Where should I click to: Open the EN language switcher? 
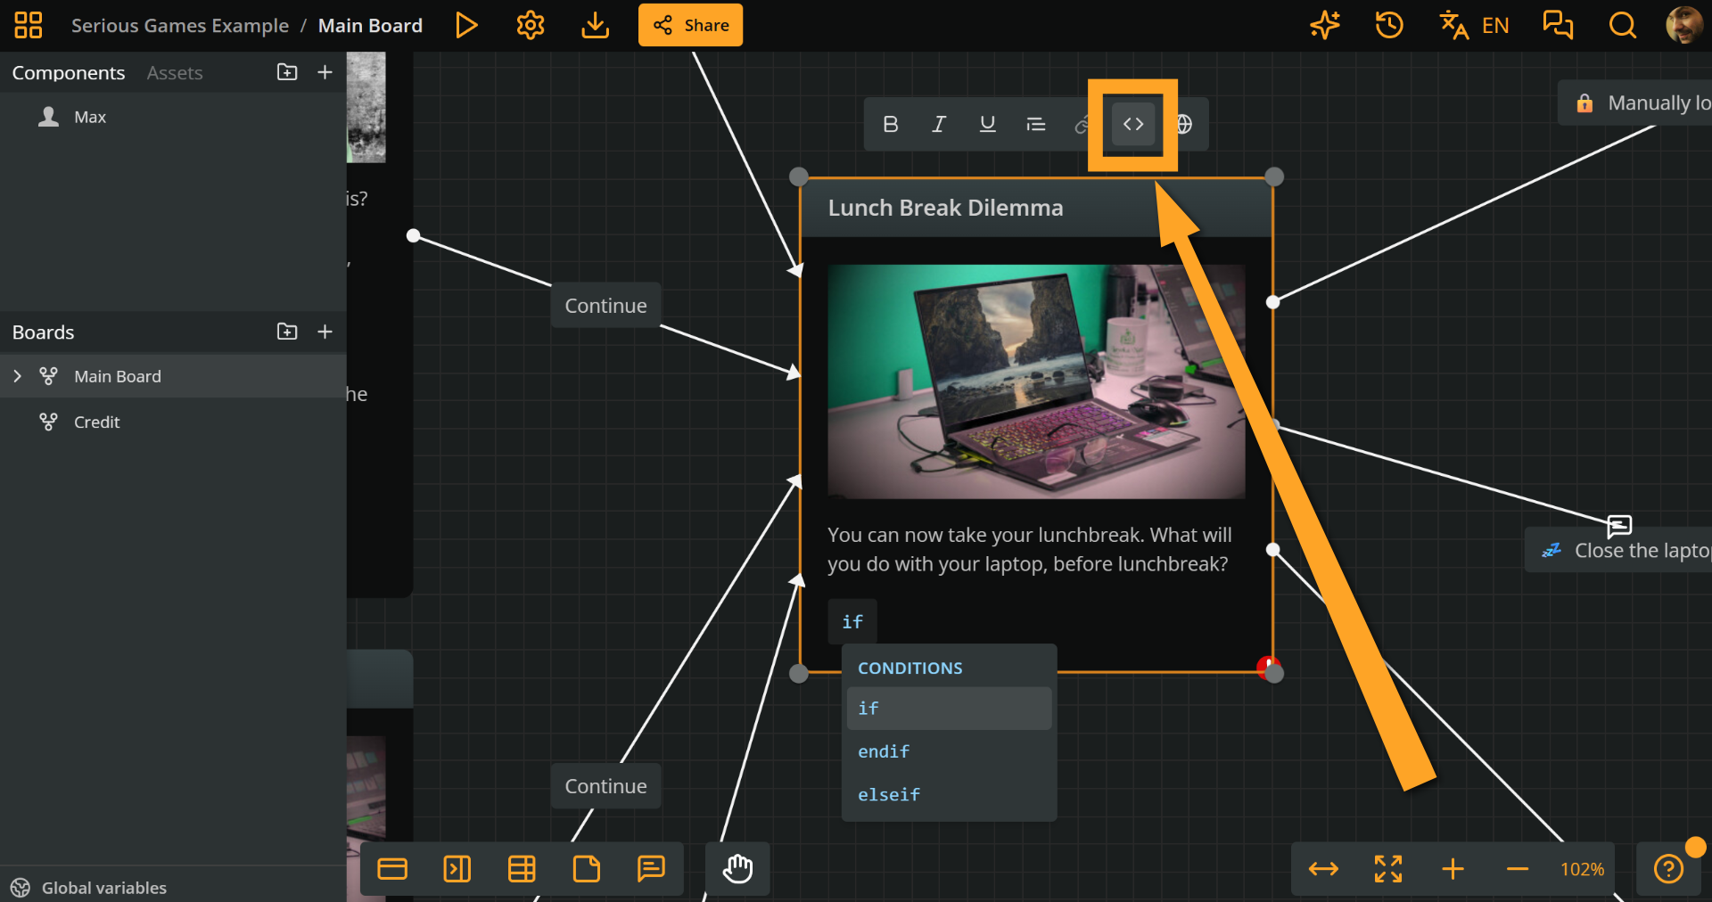tap(1475, 25)
